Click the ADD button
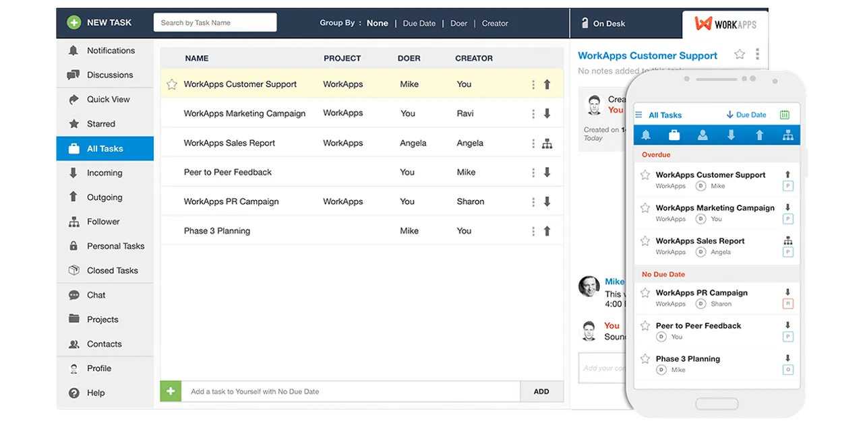 pyautogui.click(x=541, y=391)
